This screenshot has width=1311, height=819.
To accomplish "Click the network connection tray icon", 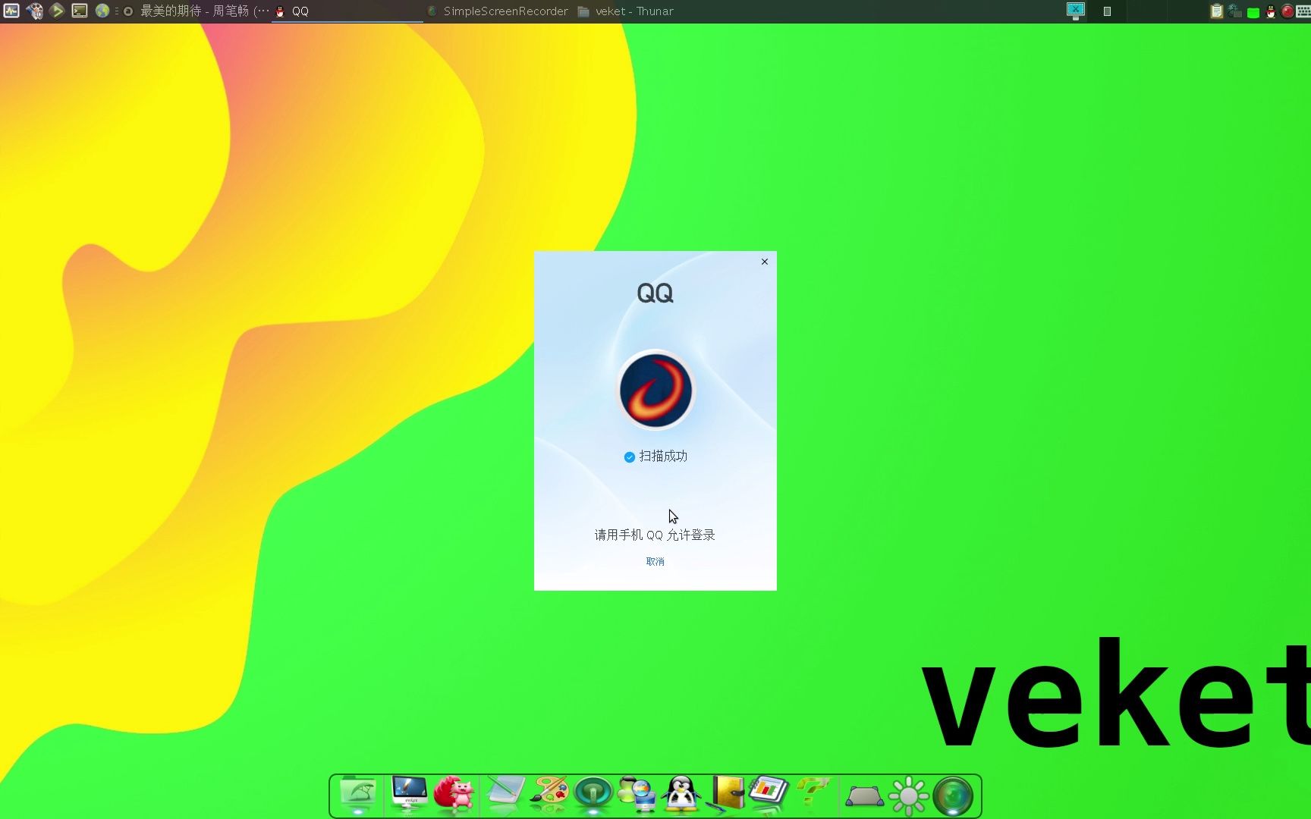I will point(1235,11).
